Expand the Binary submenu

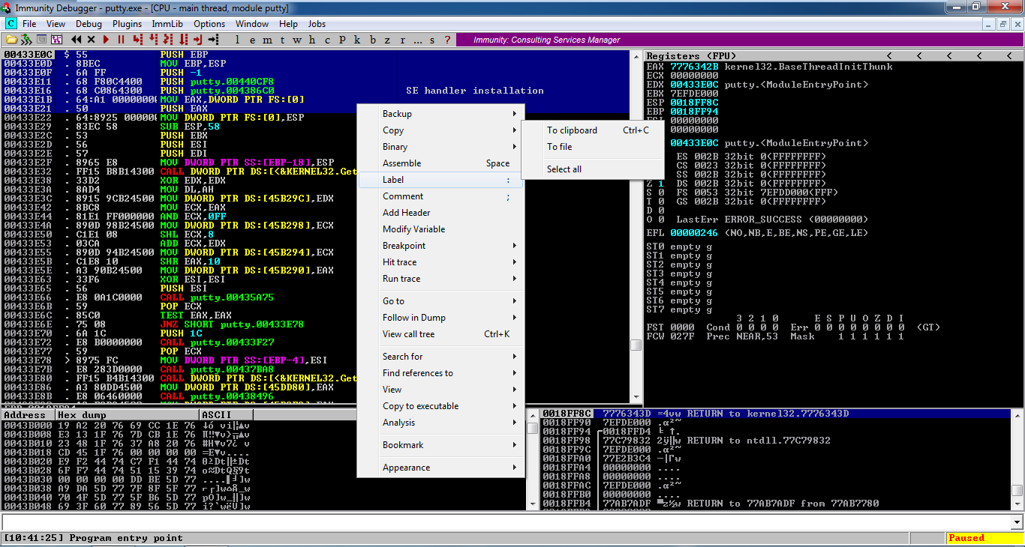pyautogui.click(x=440, y=147)
